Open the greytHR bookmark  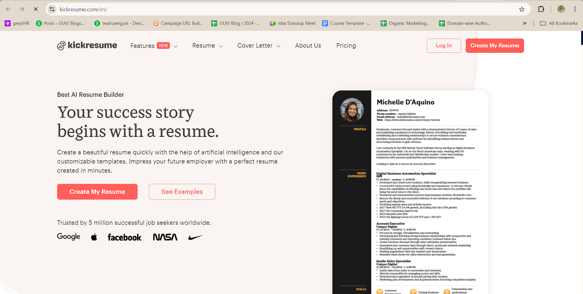[17, 23]
